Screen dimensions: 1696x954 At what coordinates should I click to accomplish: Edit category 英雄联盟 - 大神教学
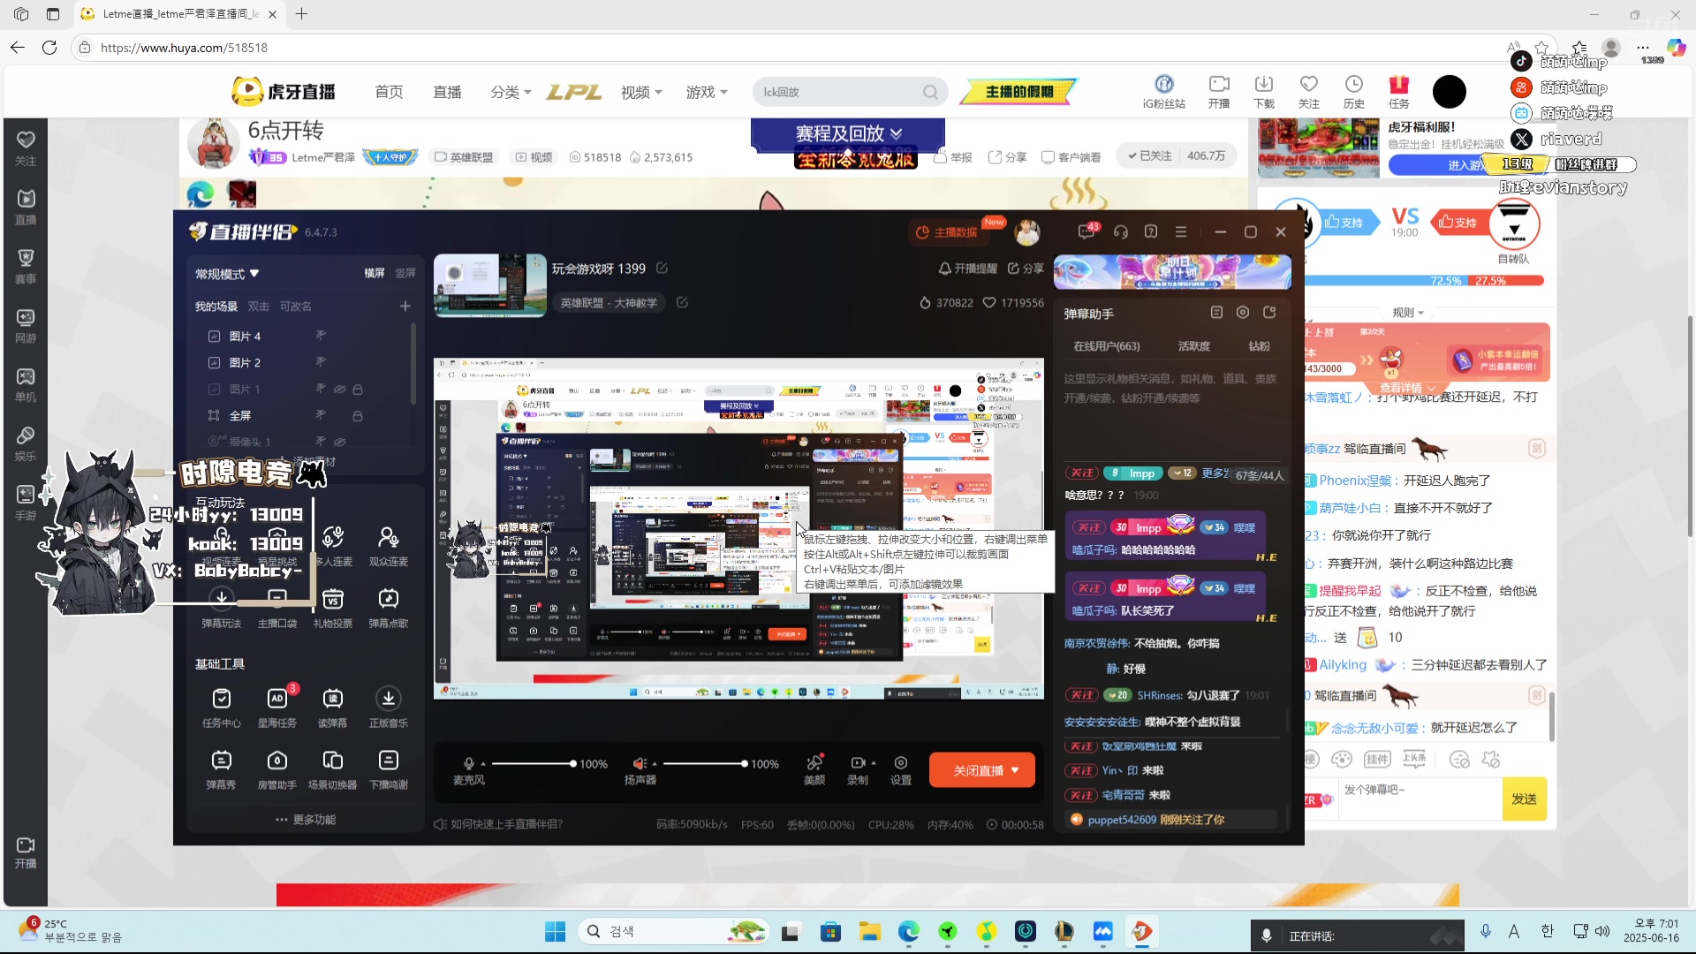(682, 302)
